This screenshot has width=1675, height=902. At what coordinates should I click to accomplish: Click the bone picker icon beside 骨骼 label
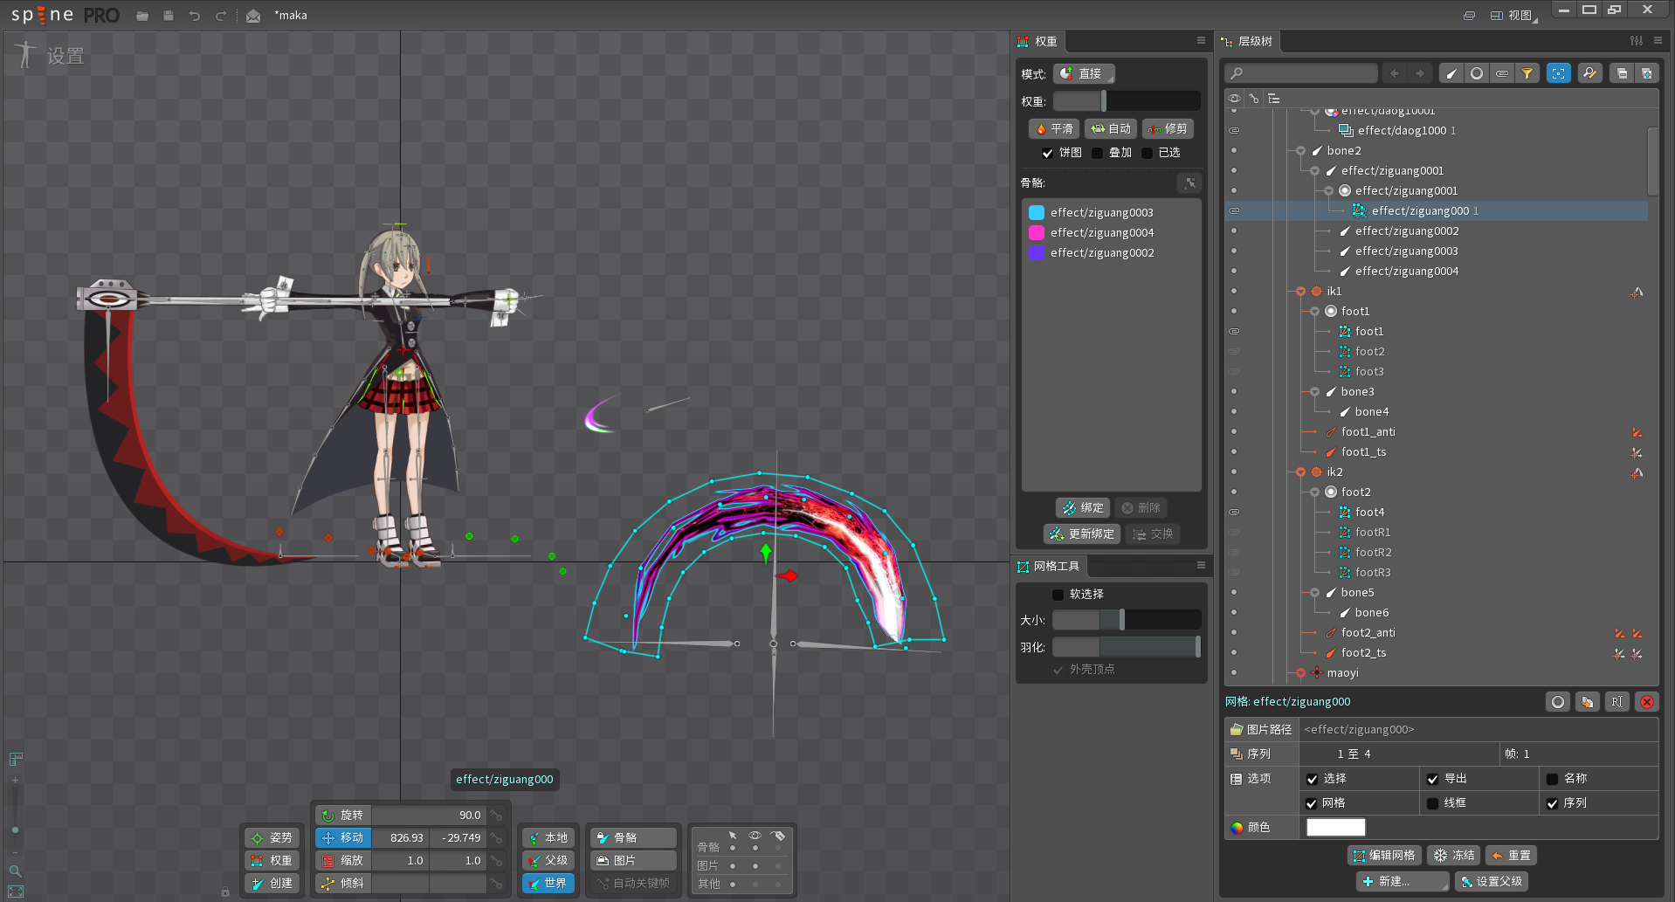(x=1189, y=182)
